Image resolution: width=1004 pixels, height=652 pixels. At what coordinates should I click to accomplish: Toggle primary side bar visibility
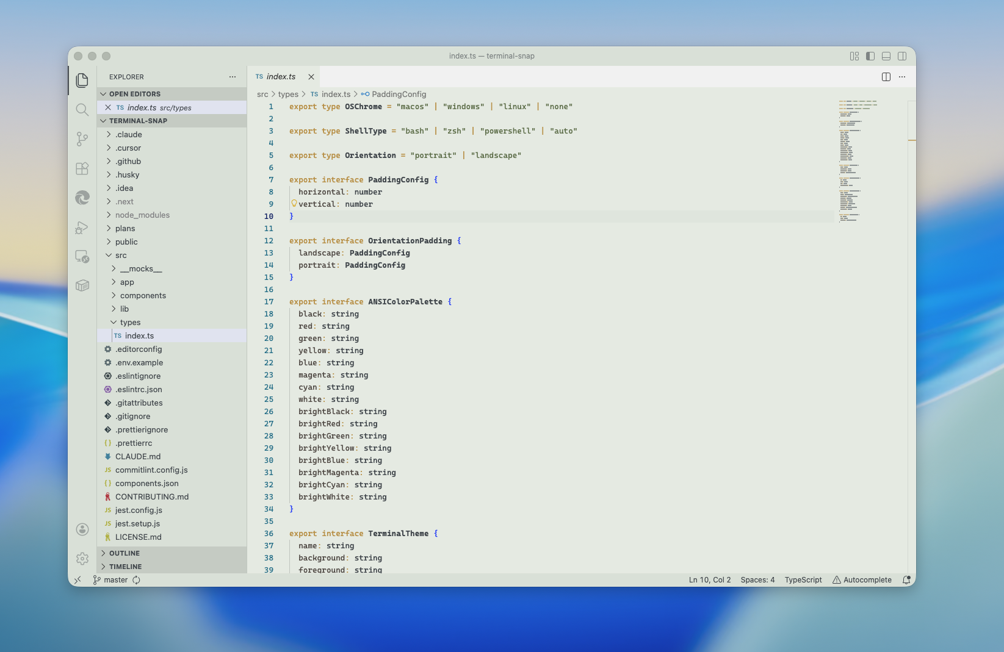[870, 56]
